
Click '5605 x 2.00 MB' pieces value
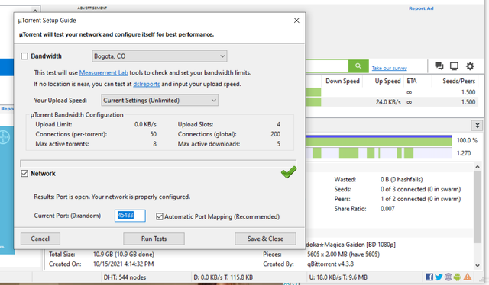pos(343,255)
